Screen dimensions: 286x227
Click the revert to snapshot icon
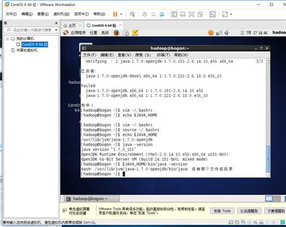[153, 14]
